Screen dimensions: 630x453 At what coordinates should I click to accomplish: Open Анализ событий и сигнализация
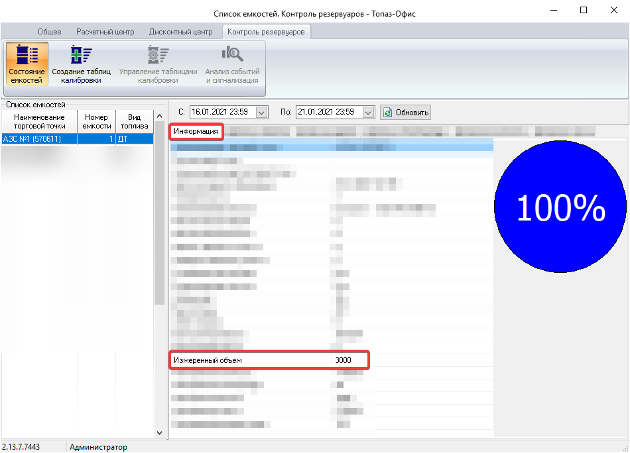point(232,63)
